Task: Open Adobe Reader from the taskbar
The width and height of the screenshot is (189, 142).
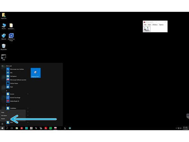Action: click(46, 128)
